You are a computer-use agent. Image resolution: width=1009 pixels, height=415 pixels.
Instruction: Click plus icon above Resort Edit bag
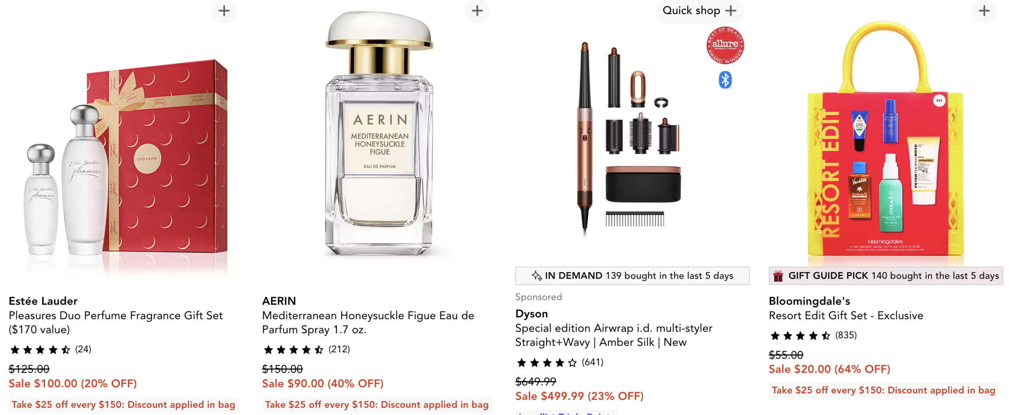click(984, 11)
